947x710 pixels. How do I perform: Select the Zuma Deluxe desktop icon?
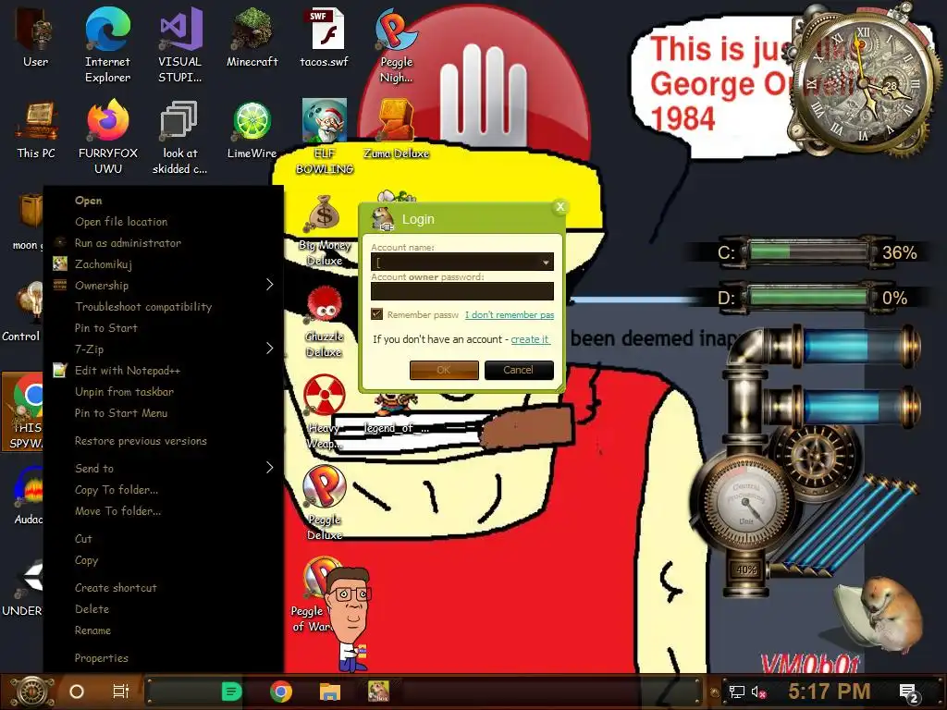396,129
